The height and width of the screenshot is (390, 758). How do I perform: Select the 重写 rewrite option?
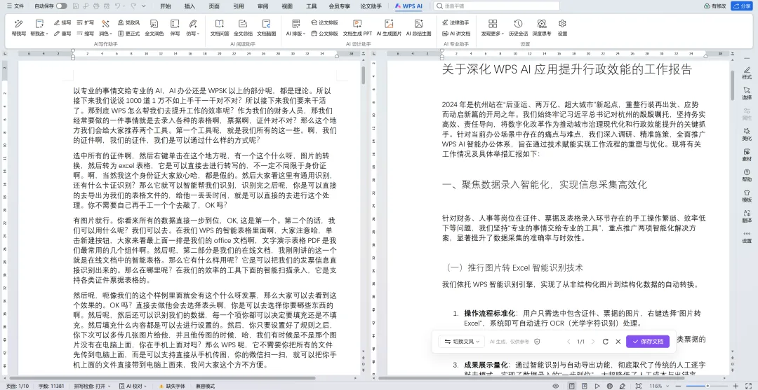[x=62, y=34]
